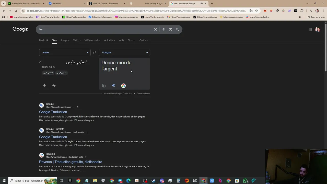Search the translation on Google

[123, 86]
